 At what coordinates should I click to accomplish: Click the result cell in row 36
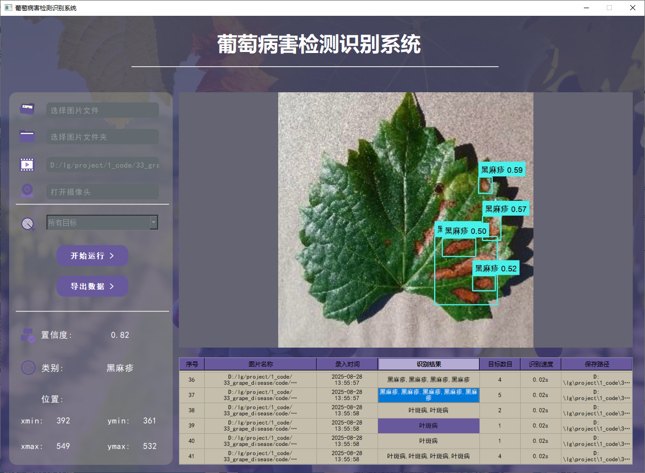click(428, 380)
